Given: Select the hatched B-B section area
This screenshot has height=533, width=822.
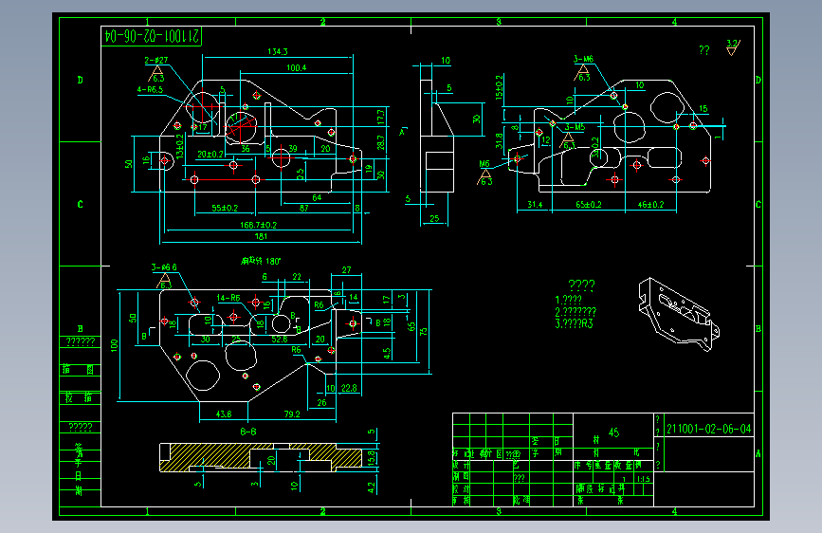Looking at the screenshot, I should pos(261,457).
